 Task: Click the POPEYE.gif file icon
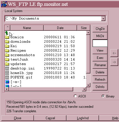coord(7,77)
